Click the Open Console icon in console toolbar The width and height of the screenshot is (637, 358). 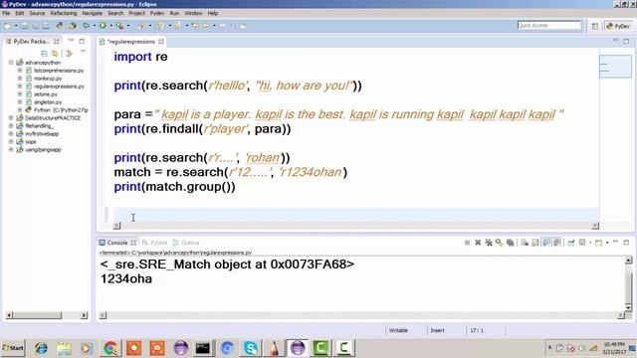598,243
